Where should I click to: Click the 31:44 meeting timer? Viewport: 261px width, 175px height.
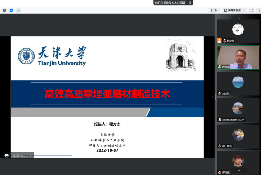pyautogui.click(x=214, y=10)
